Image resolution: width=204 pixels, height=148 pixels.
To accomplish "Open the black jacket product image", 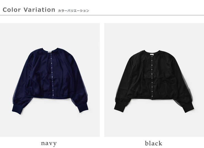I will pos(154,80).
